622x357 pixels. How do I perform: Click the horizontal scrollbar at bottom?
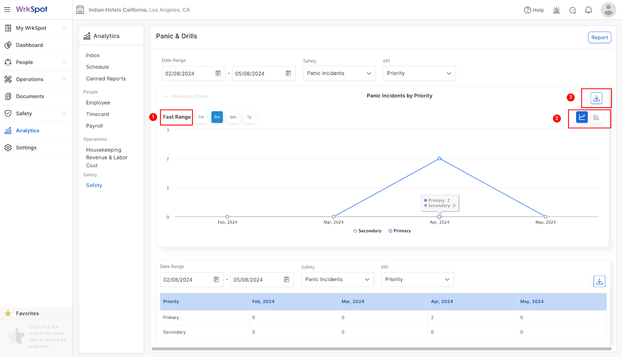click(381, 349)
